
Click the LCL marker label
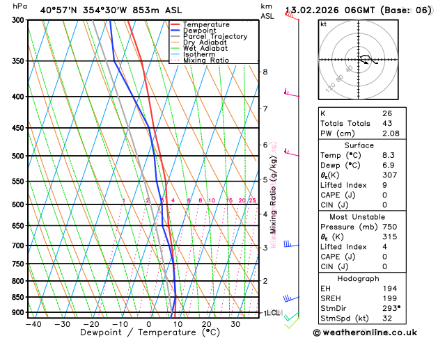point(274,313)
